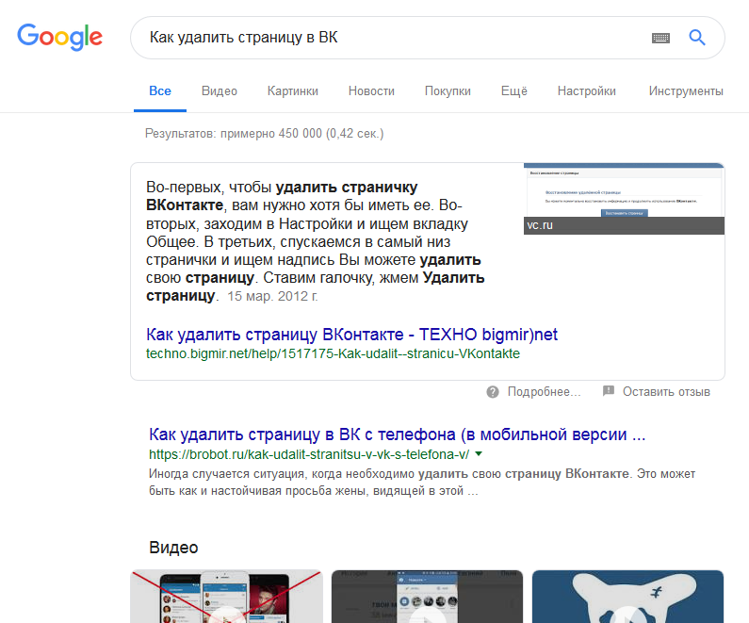This screenshot has width=749, height=623.
Task: Open the vc.ru snippet thumbnail image
Action: pyautogui.click(x=624, y=199)
